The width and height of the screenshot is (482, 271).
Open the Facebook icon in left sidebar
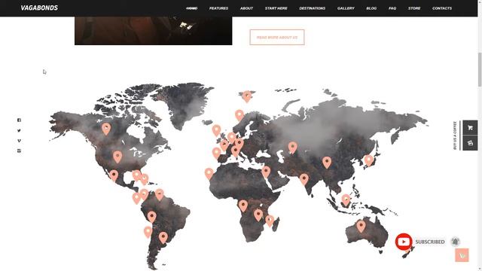pyautogui.click(x=19, y=120)
